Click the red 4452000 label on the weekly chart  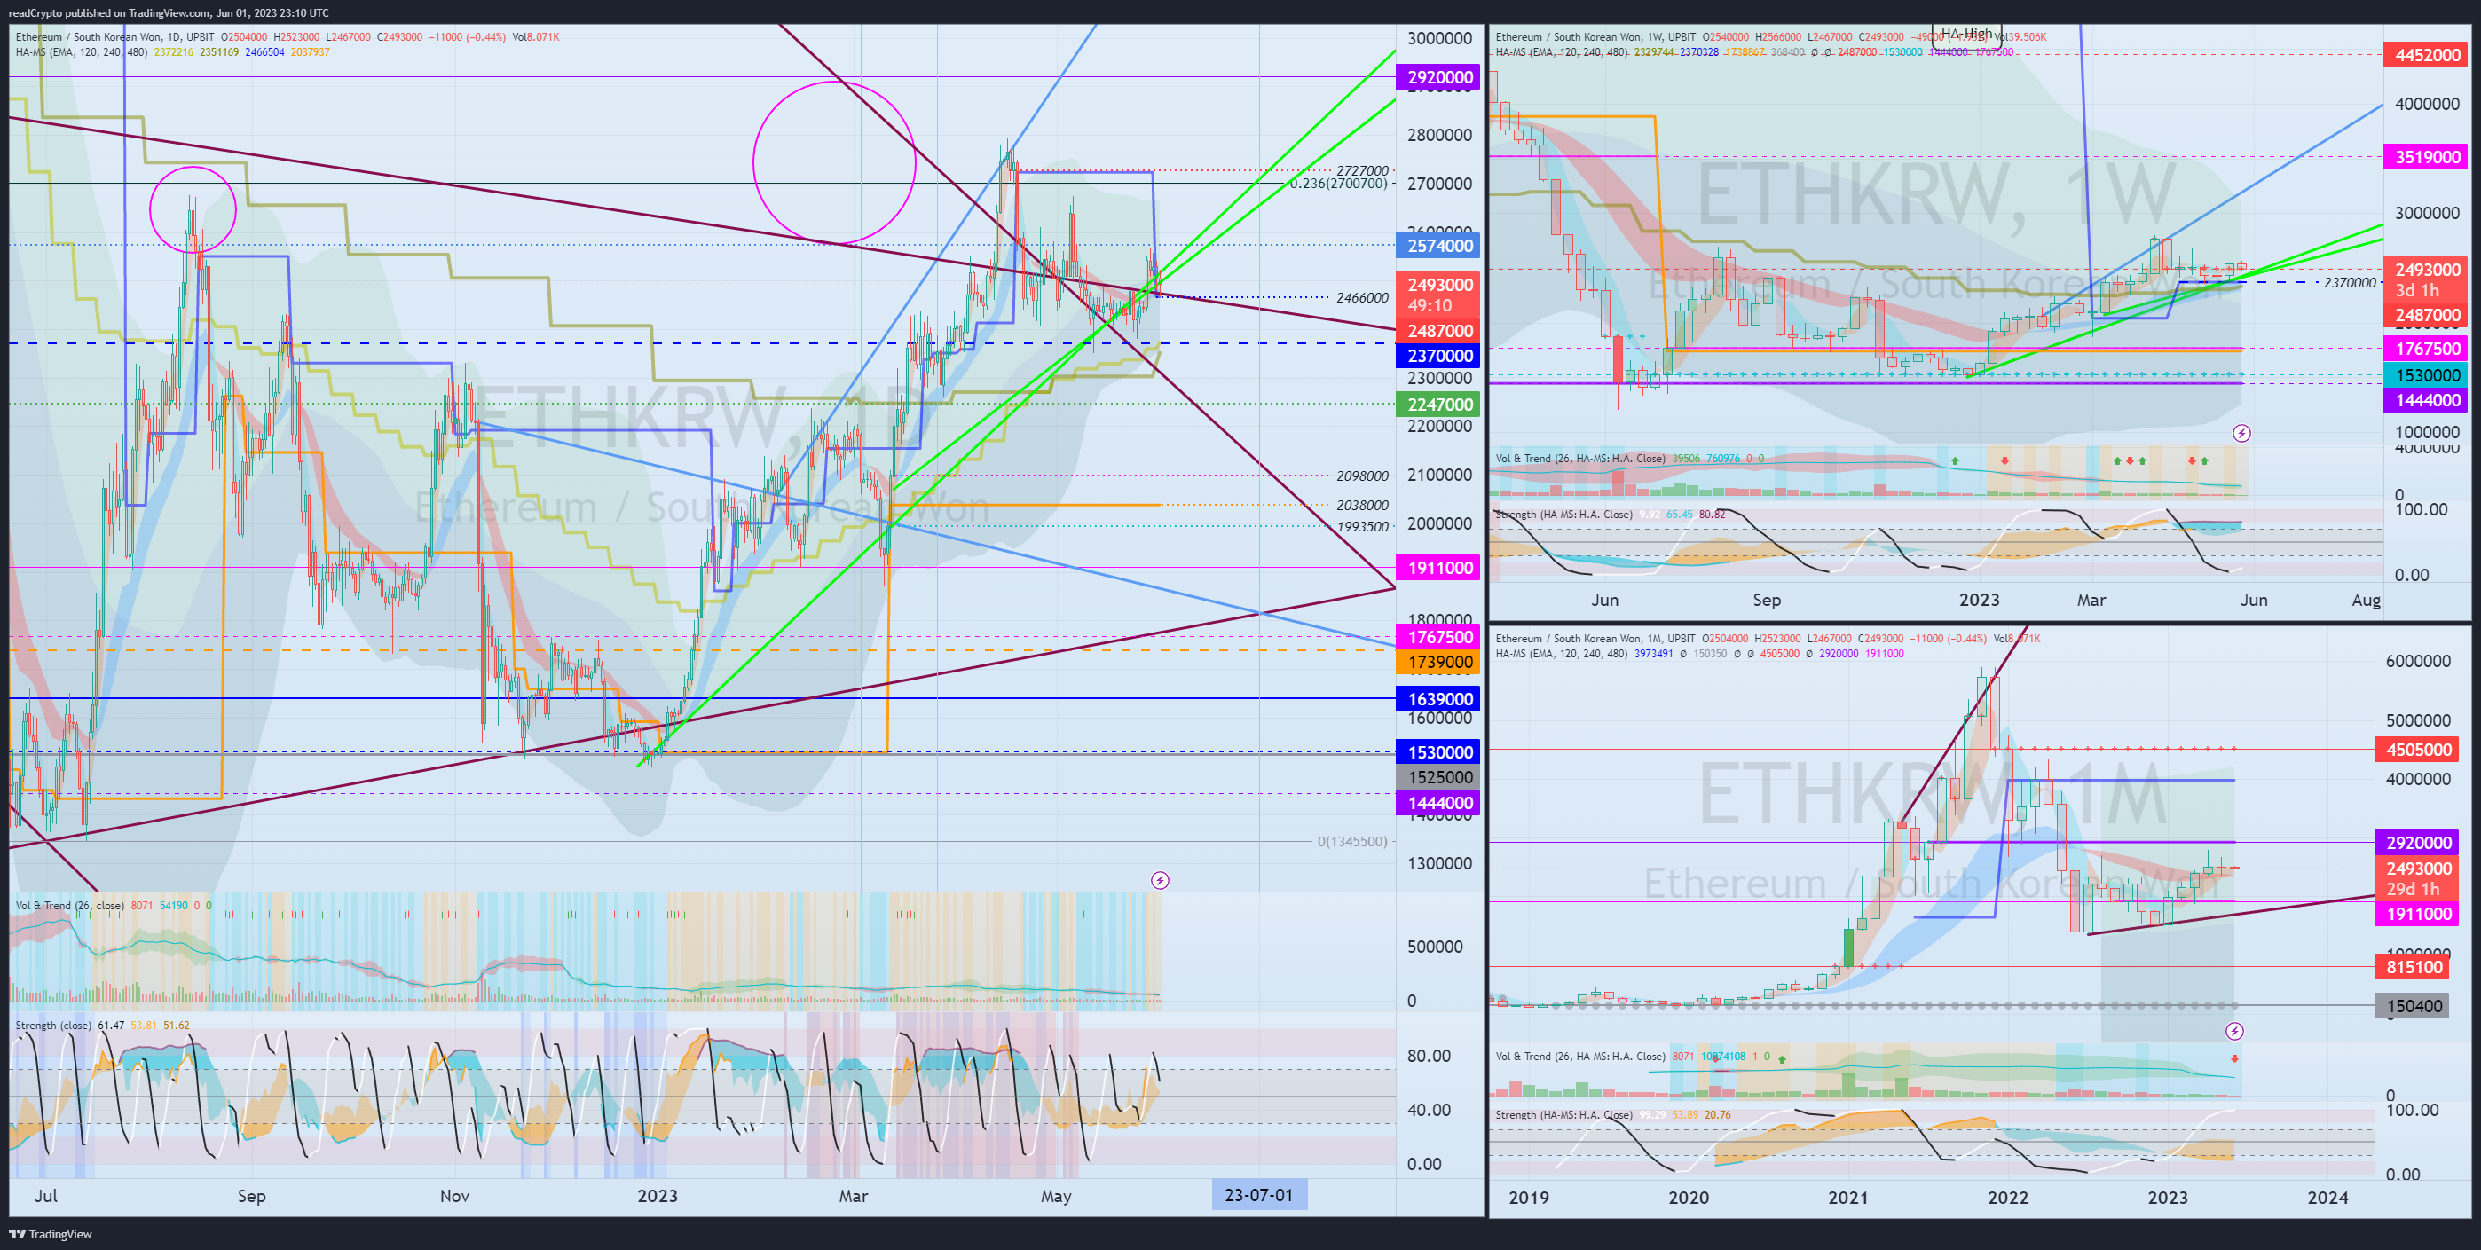click(2426, 55)
